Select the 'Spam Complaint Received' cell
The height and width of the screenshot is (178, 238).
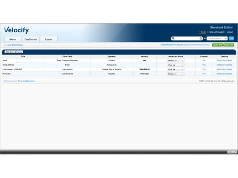[x=67, y=60]
